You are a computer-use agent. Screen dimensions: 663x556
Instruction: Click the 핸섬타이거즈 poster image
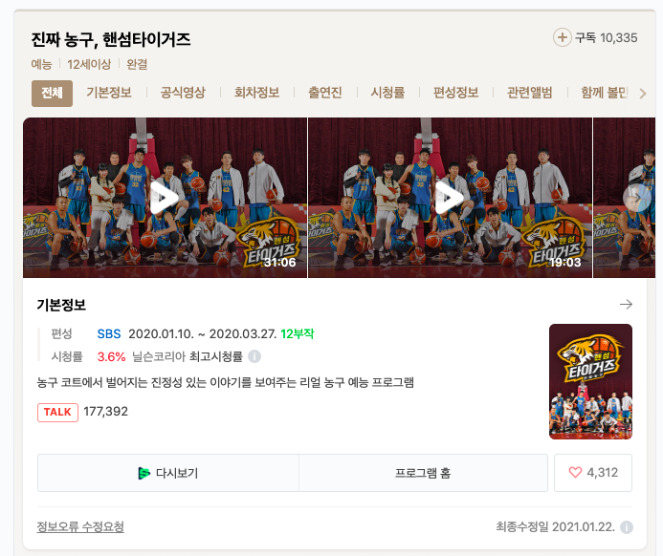pyautogui.click(x=590, y=381)
